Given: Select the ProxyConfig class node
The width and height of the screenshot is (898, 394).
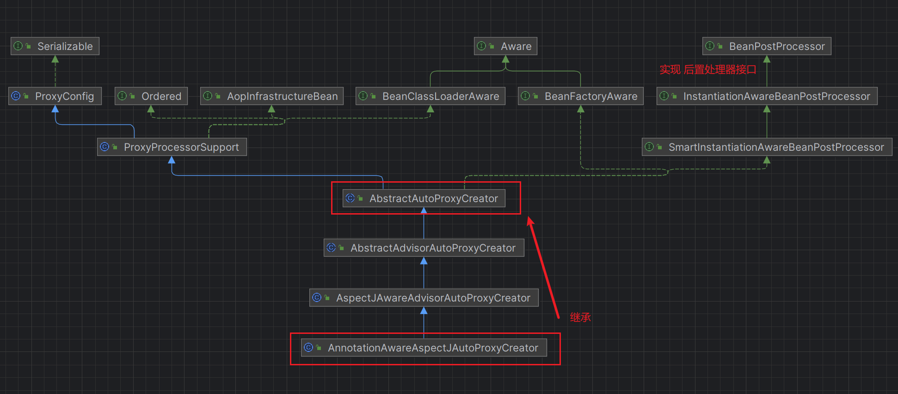Looking at the screenshot, I should 55,96.
